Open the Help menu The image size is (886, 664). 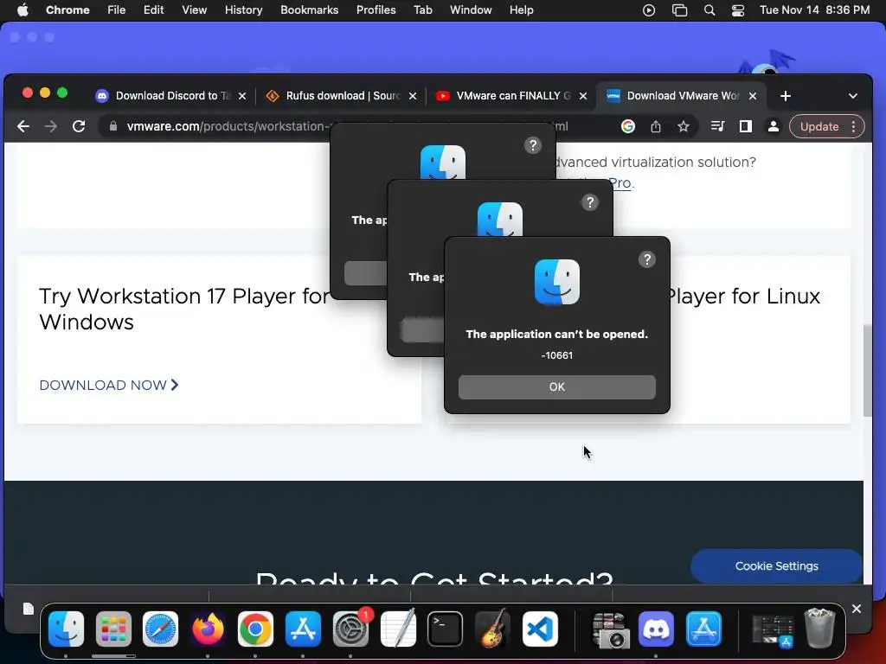(521, 10)
